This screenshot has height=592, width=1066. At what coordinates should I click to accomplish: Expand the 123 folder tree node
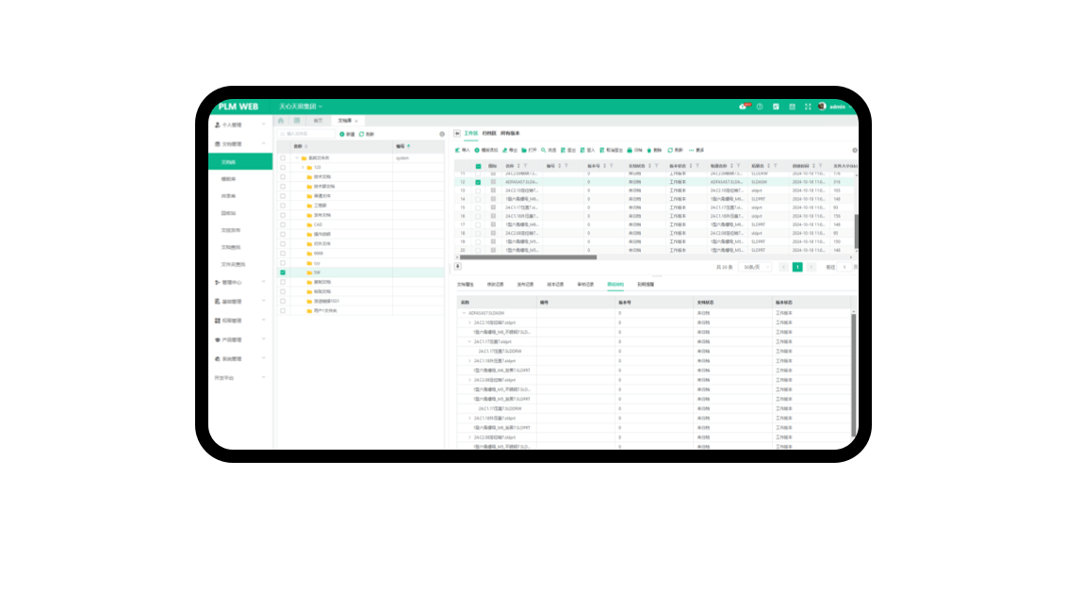click(x=303, y=167)
